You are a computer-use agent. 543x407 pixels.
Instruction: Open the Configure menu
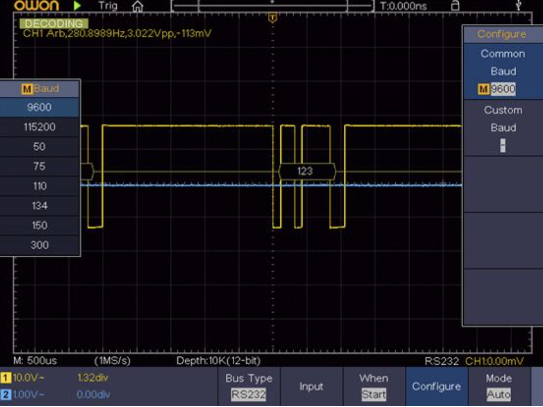coord(437,386)
